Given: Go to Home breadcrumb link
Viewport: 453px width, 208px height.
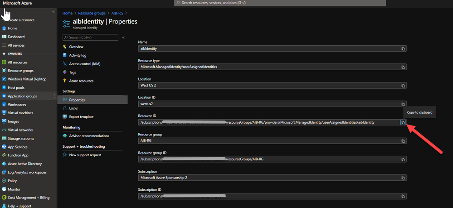Looking at the screenshot, I should [67, 13].
